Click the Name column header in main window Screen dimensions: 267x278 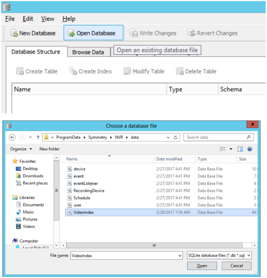[89, 89]
